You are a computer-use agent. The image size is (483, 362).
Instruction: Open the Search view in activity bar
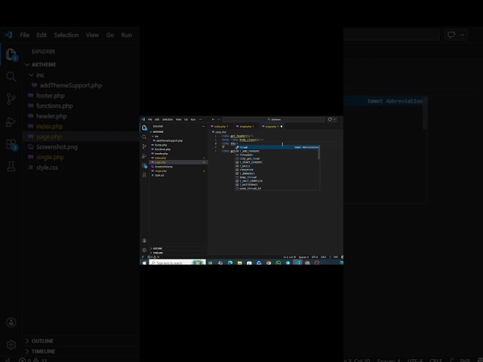click(144, 137)
